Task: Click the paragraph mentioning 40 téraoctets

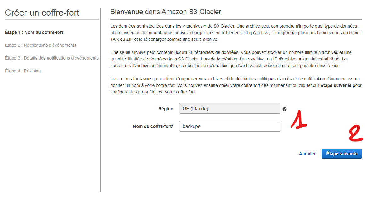Action: [231, 59]
